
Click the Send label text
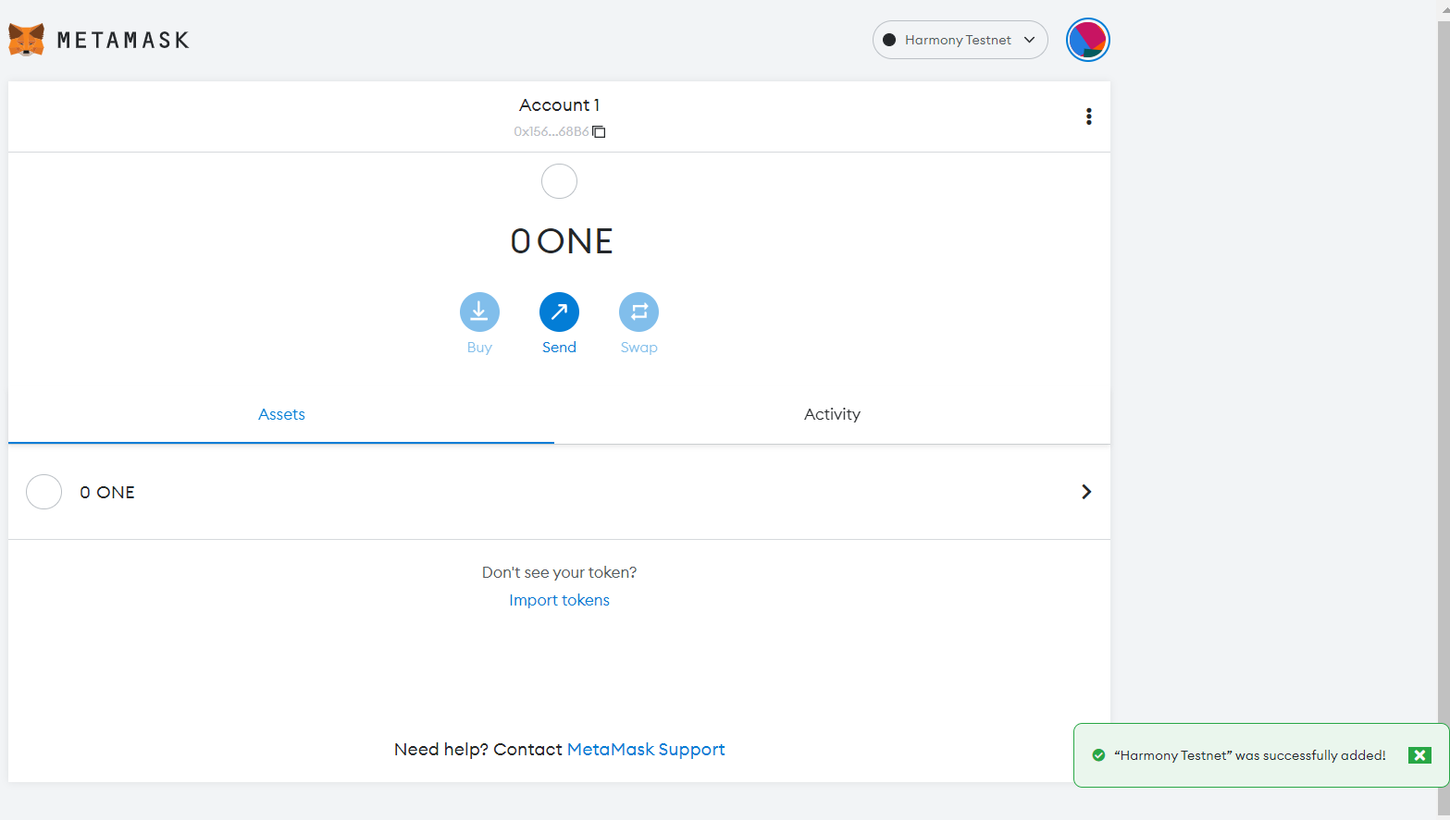tap(559, 348)
